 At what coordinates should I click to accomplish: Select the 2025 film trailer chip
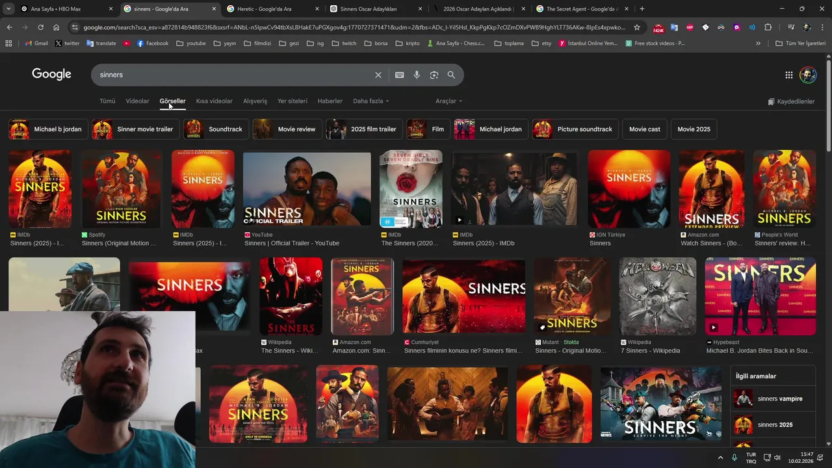click(x=363, y=129)
